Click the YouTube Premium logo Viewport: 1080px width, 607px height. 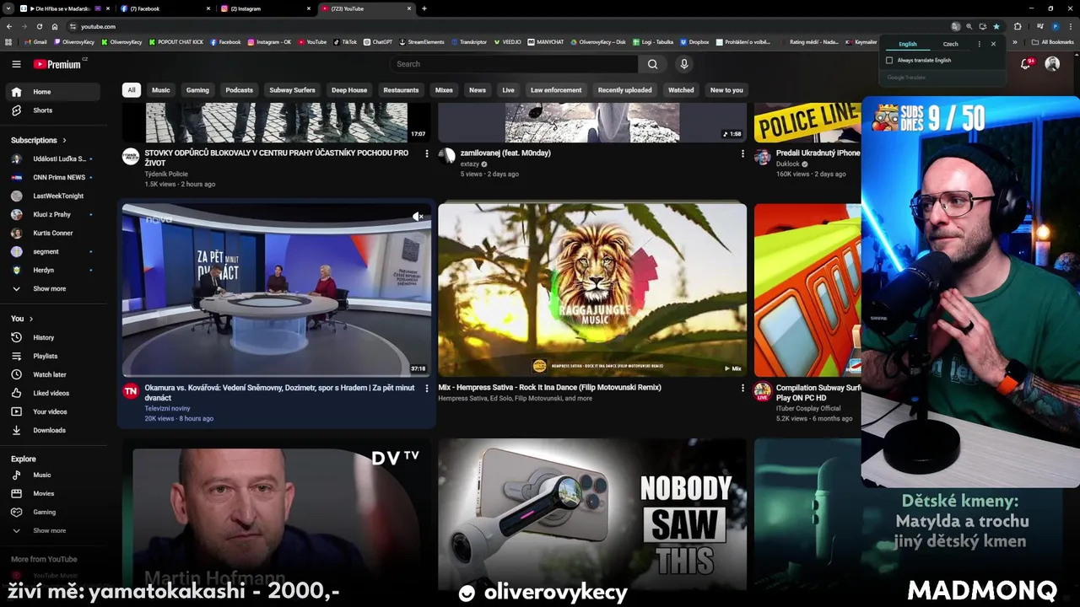pyautogui.click(x=59, y=64)
